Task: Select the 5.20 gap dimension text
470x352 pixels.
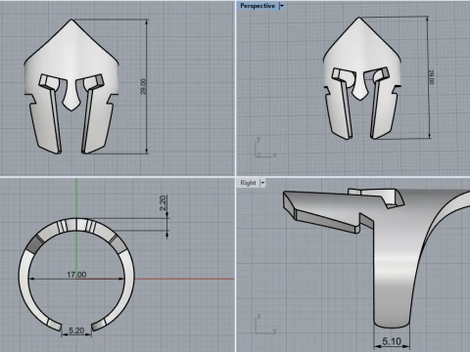Action: 76,330
